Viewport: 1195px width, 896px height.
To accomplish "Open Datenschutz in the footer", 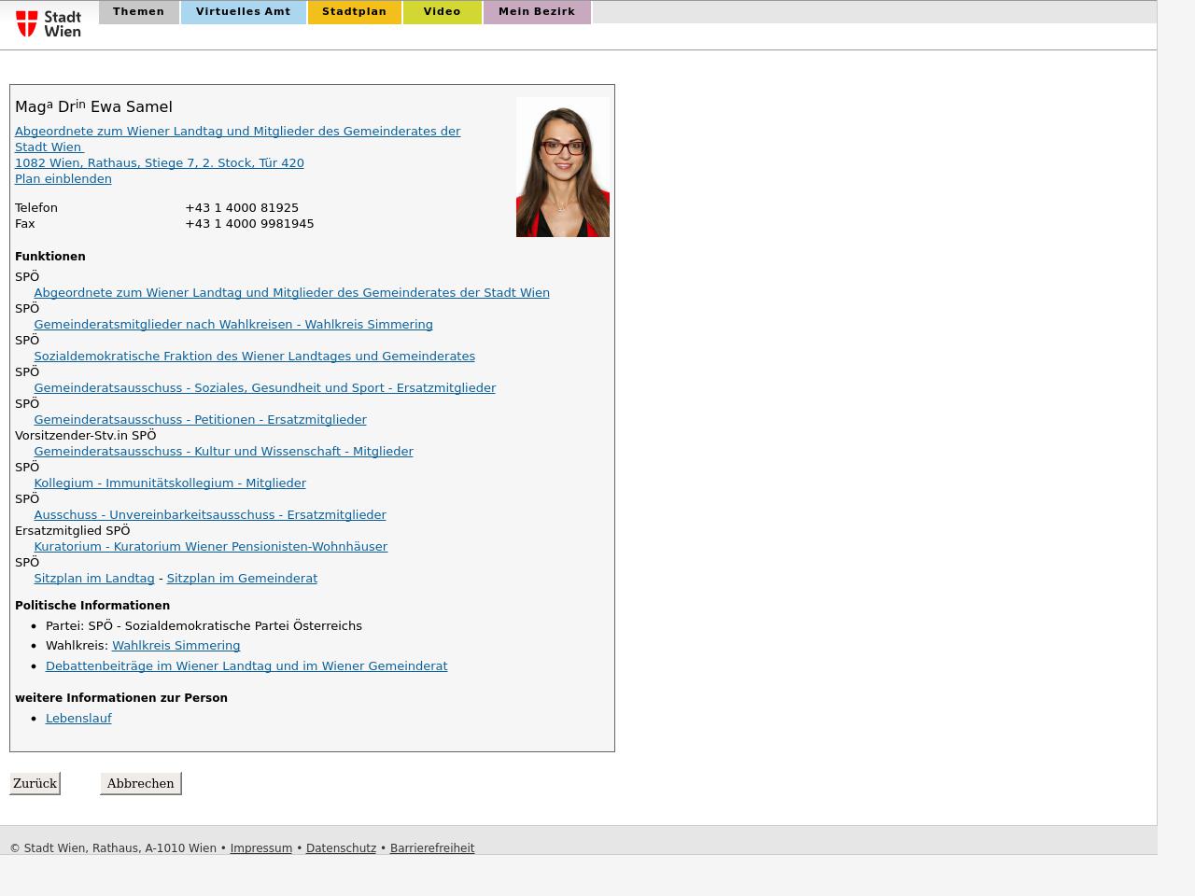I will [x=341, y=847].
